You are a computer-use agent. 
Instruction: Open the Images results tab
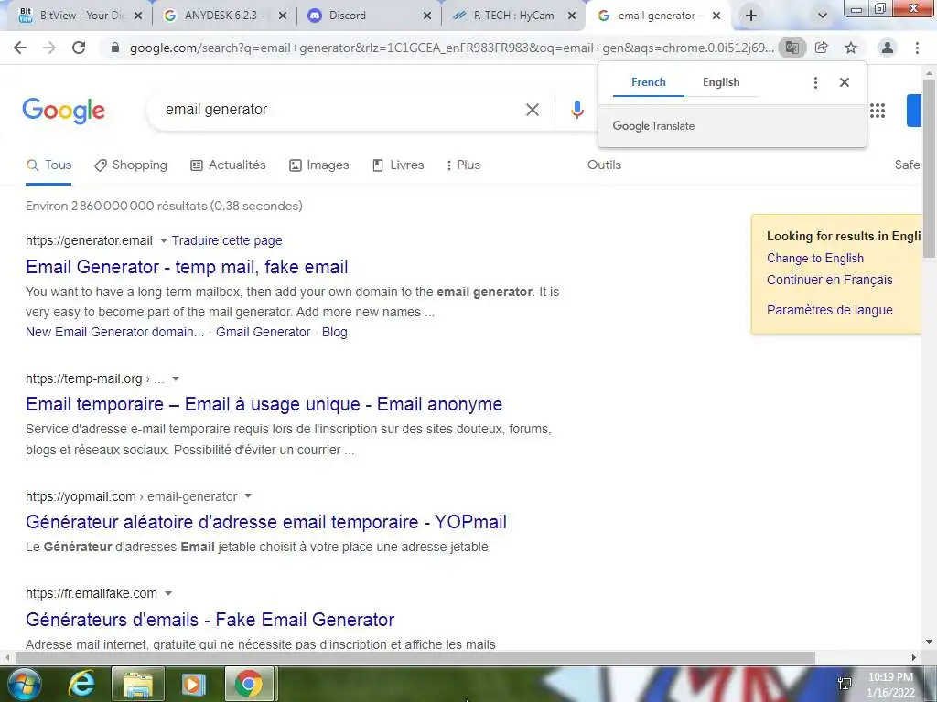pos(319,165)
